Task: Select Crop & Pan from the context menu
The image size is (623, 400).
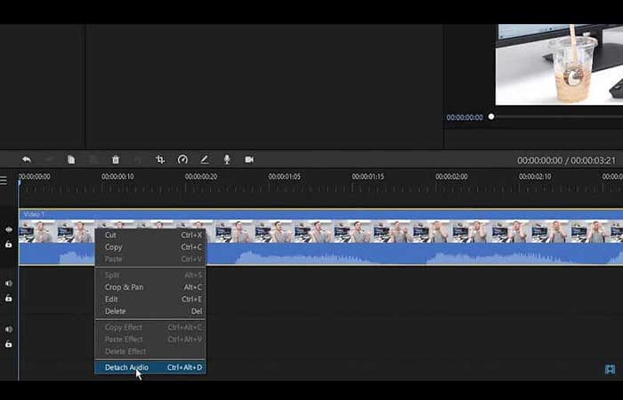Action: tap(150, 287)
